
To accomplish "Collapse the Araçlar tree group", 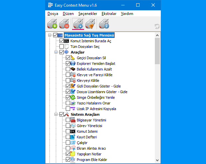I will tap(56, 52).
